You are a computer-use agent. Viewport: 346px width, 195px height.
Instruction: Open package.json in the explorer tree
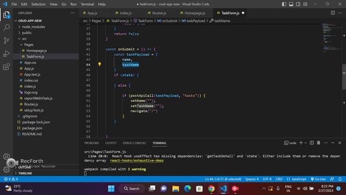(32, 128)
